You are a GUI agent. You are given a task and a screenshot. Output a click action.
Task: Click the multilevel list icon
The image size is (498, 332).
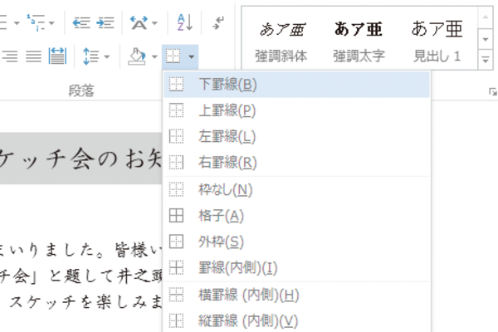click(36, 23)
